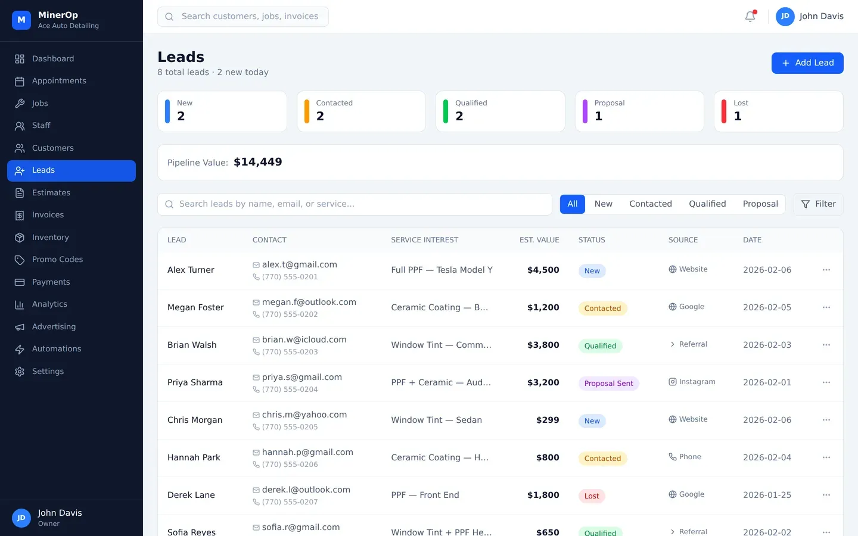Open the actions menu for Derek Lane
The image size is (858, 536).
(826, 495)
